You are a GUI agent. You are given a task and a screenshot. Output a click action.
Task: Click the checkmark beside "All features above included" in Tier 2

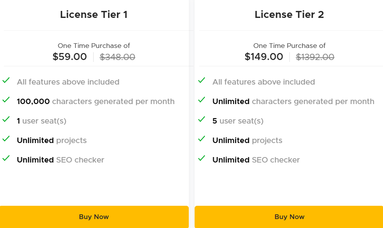(202, 81)
